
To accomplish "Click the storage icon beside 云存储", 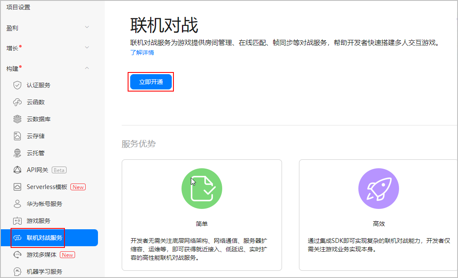I will (x=17, y=136).
